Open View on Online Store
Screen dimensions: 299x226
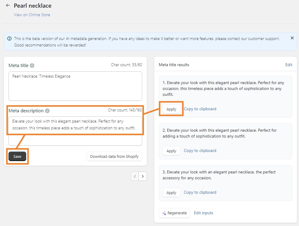(x=32, y=15)
